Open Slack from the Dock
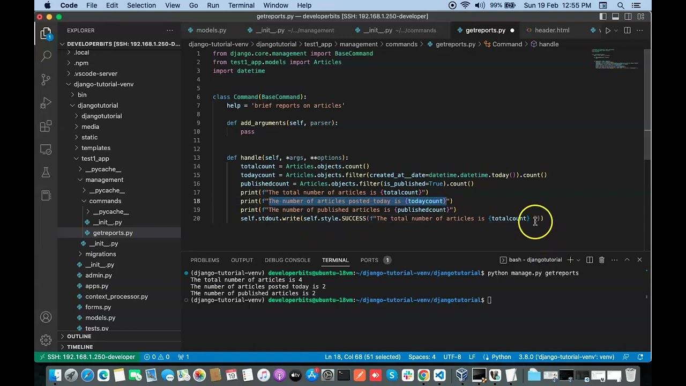 (408, 375)
